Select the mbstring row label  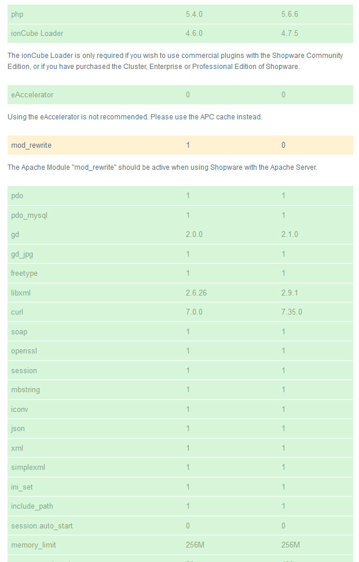click(x=25, y=389)
